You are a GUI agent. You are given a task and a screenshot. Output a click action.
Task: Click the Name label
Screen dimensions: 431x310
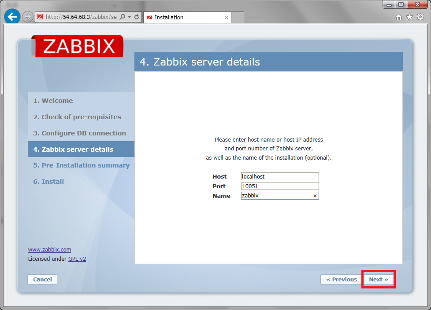coord(221,196)
